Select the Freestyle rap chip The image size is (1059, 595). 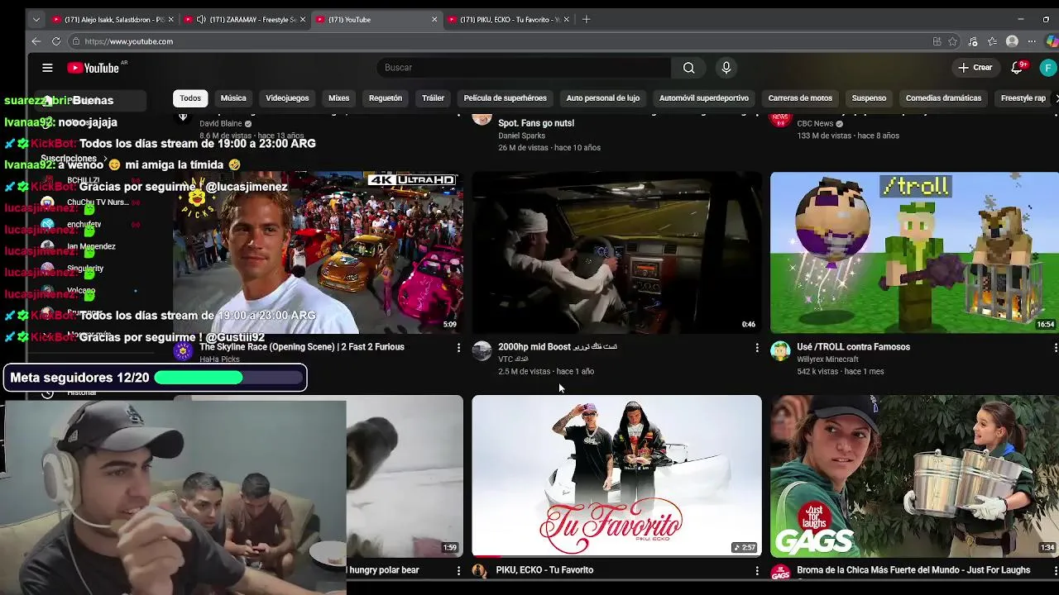[1023, 98]
